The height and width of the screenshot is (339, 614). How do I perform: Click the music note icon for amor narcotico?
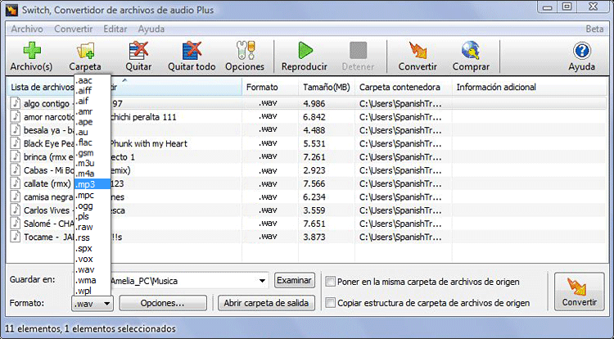coord(16,116)
